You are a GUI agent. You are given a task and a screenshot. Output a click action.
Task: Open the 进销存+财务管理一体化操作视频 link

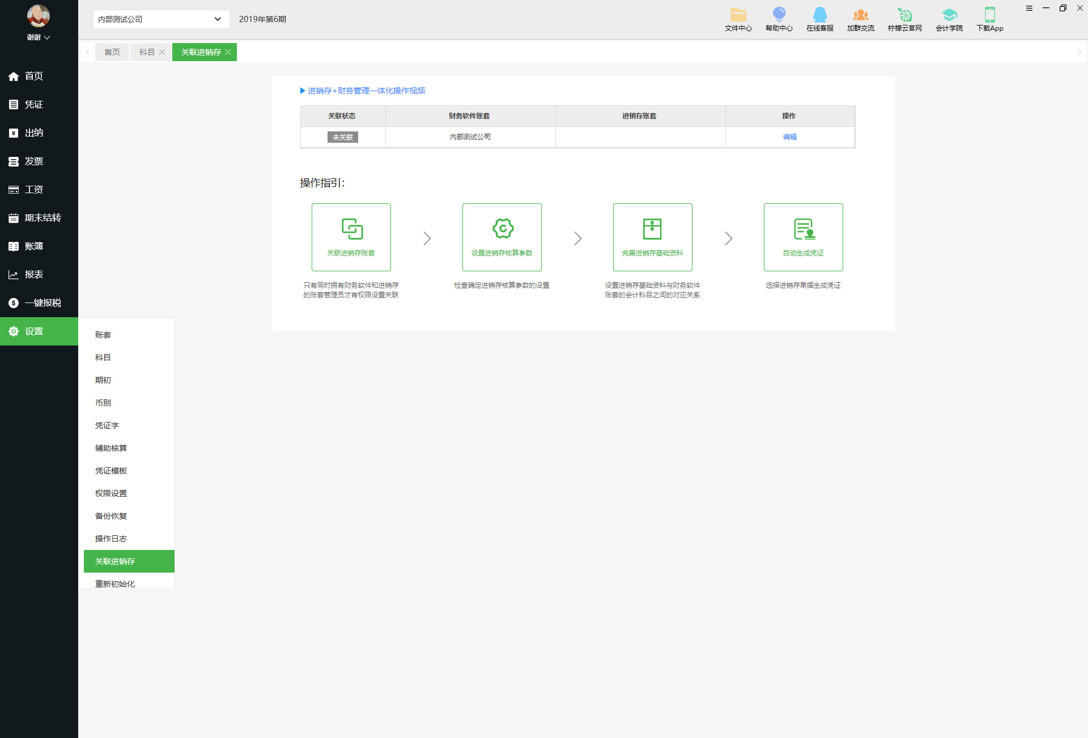click(366, 91)
